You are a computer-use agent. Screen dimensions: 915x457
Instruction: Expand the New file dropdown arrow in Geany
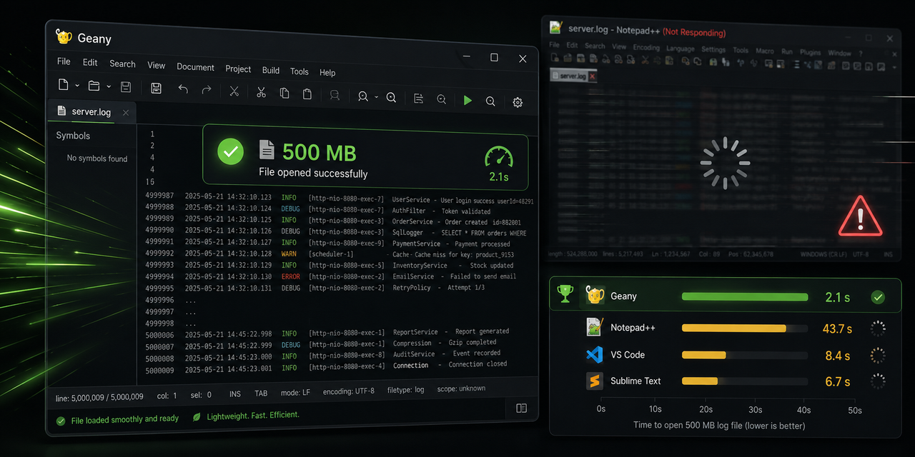pyautogui.click(x=77, y=86)
